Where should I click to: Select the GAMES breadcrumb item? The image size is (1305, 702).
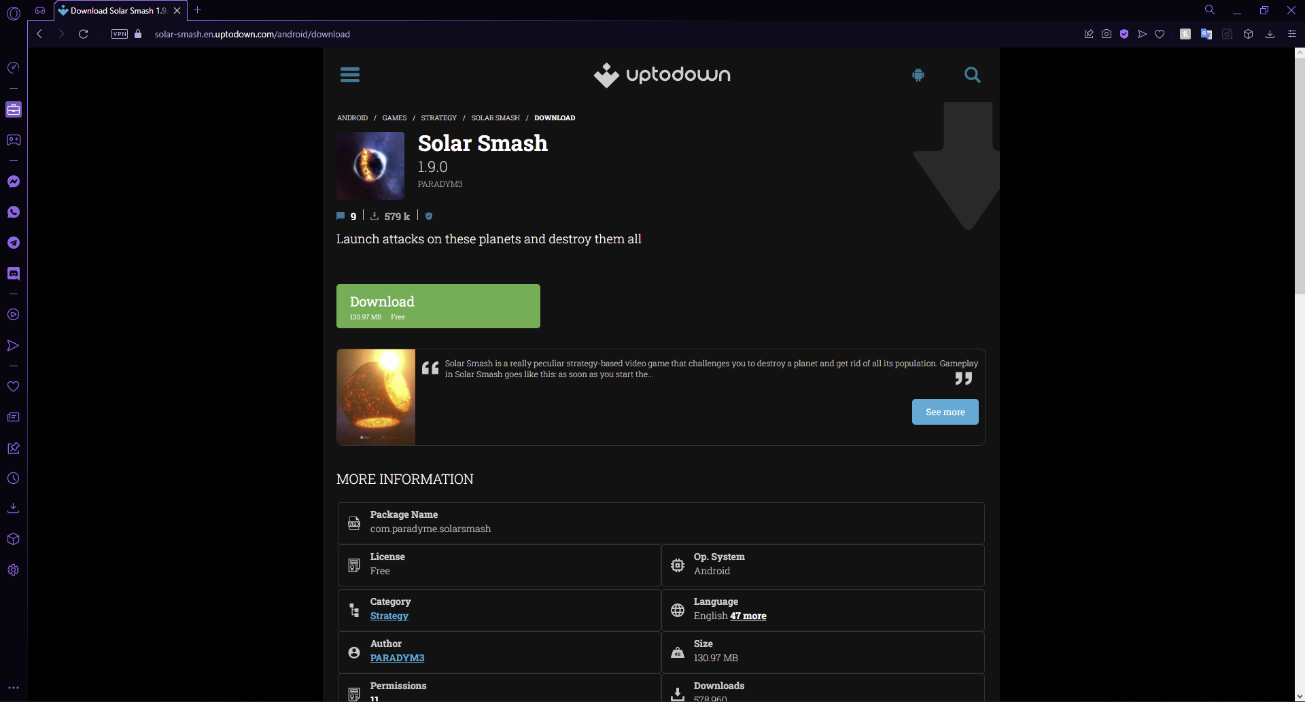pyautogui.click(x=394, y=118)
